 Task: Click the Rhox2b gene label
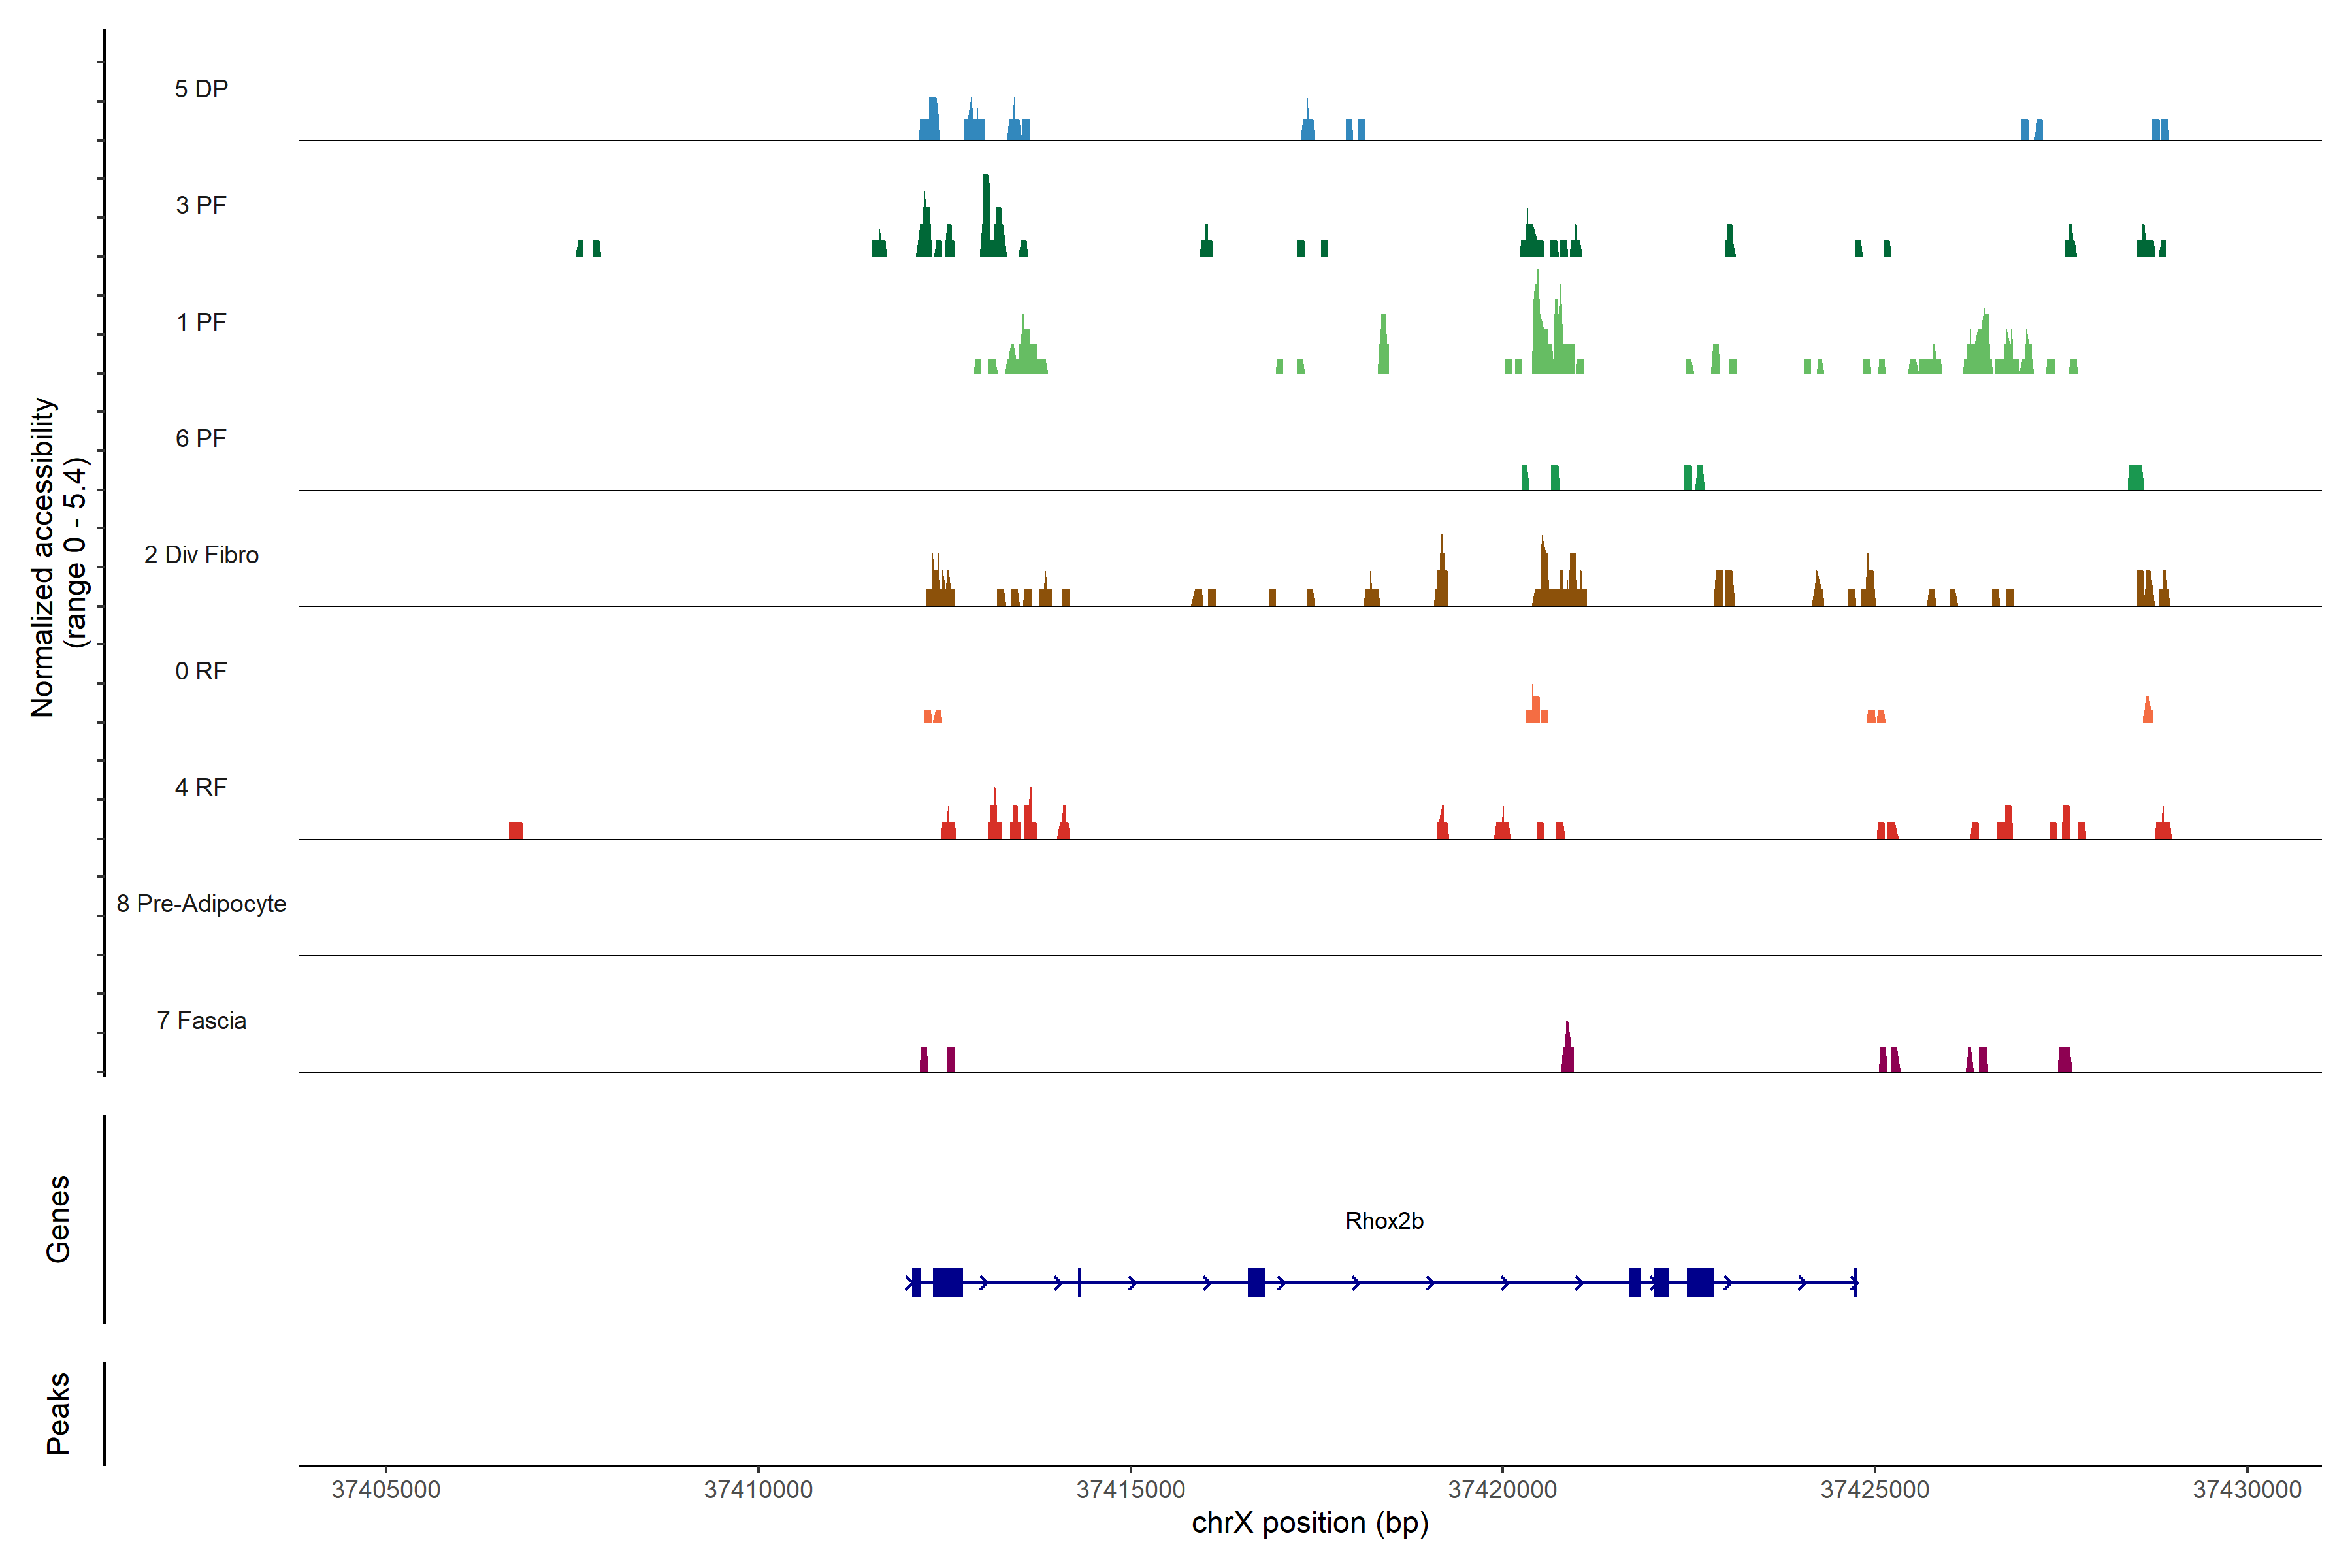(x=1384, y=1221)
